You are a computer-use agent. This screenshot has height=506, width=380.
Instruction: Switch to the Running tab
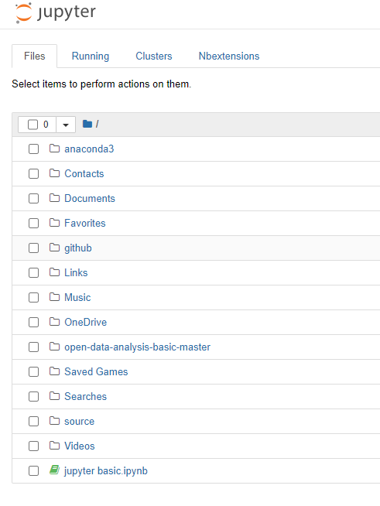coord(91,56)
